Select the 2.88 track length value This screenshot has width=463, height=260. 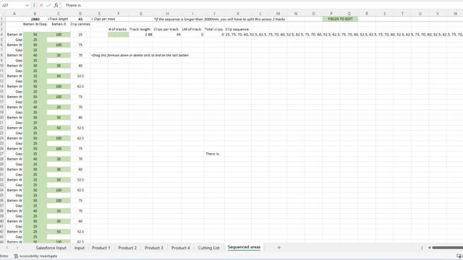(x=141, y=35)
